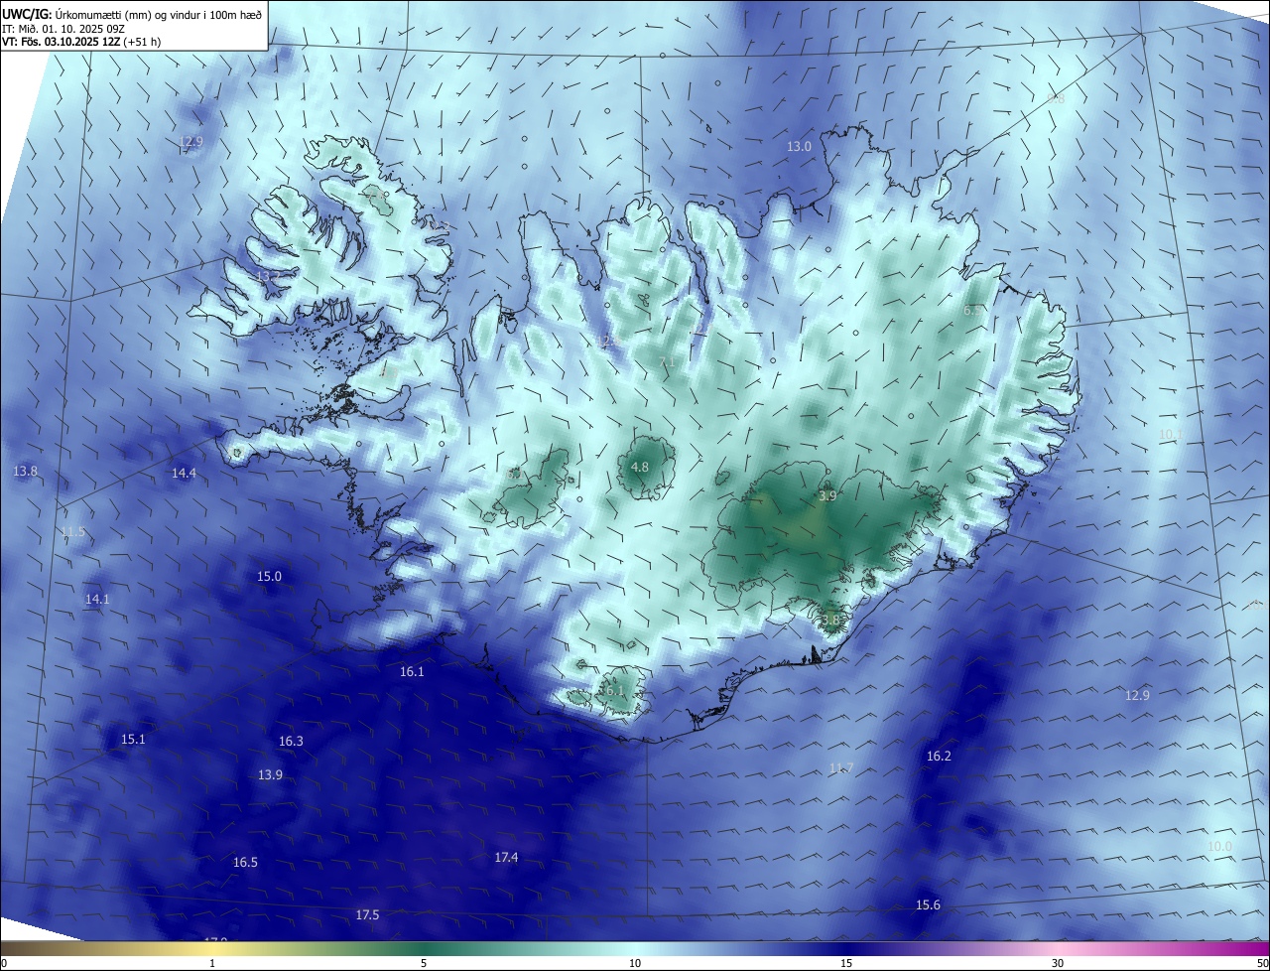
Task: Click the 1 tick on the colour scale
Action: coord(212,964)
